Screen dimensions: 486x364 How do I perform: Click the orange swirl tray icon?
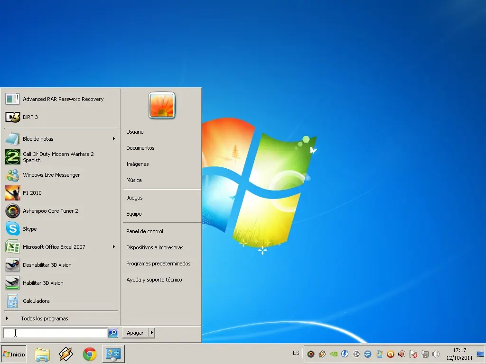(391, 354)
